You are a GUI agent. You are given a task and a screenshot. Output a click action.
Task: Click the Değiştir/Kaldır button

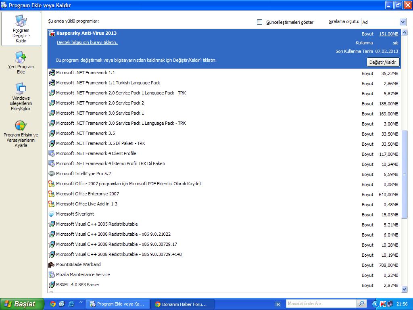(x=383, y=62)
